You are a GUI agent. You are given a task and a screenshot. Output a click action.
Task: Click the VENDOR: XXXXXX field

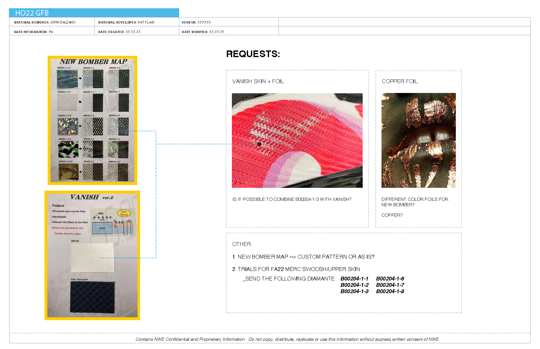coord(196,22)
